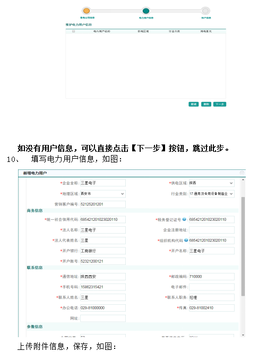
Task: Click the help icon beside 税务登记证号
Action: [x=184, y=219]
